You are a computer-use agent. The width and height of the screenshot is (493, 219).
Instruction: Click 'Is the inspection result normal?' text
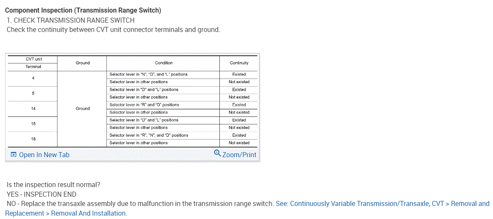coord(53,185)
